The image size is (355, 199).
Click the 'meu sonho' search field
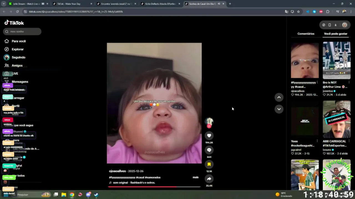pos(22,32)
